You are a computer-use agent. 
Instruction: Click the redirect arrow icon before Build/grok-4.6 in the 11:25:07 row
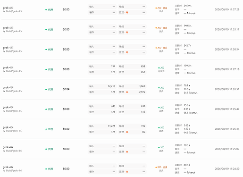[4, 151]
